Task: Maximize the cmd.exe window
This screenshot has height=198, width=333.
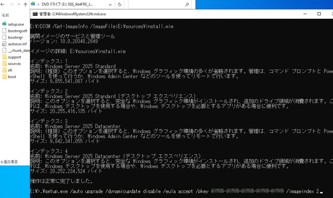Action: (x=319, y=14)
